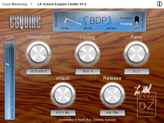Click the Release knob
The height and width of the screenshot is (123, 164).
[112, 95]
